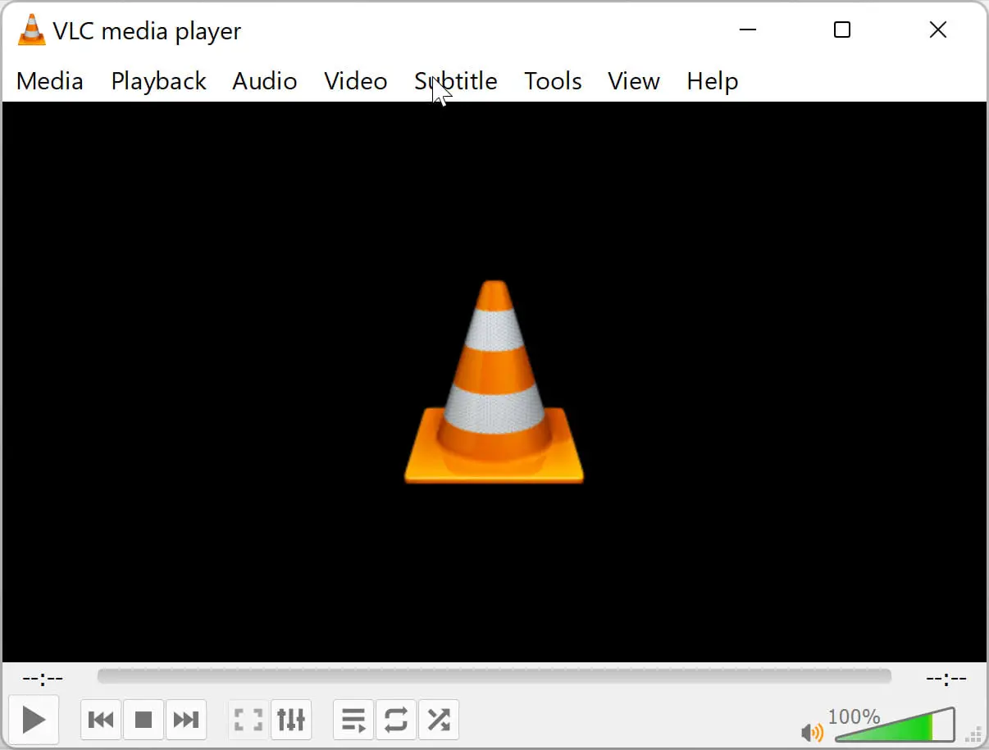This screenshot has height=750, width=989.
Task: Click the remaining time label
Action: 946,679
